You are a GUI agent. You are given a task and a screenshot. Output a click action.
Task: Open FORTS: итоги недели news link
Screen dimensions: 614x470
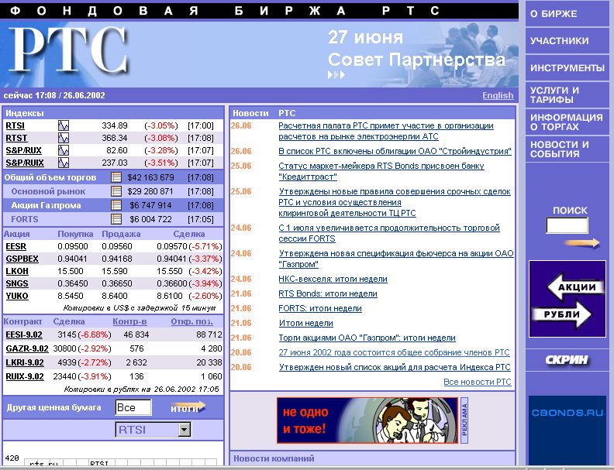(x=320, y=308)
